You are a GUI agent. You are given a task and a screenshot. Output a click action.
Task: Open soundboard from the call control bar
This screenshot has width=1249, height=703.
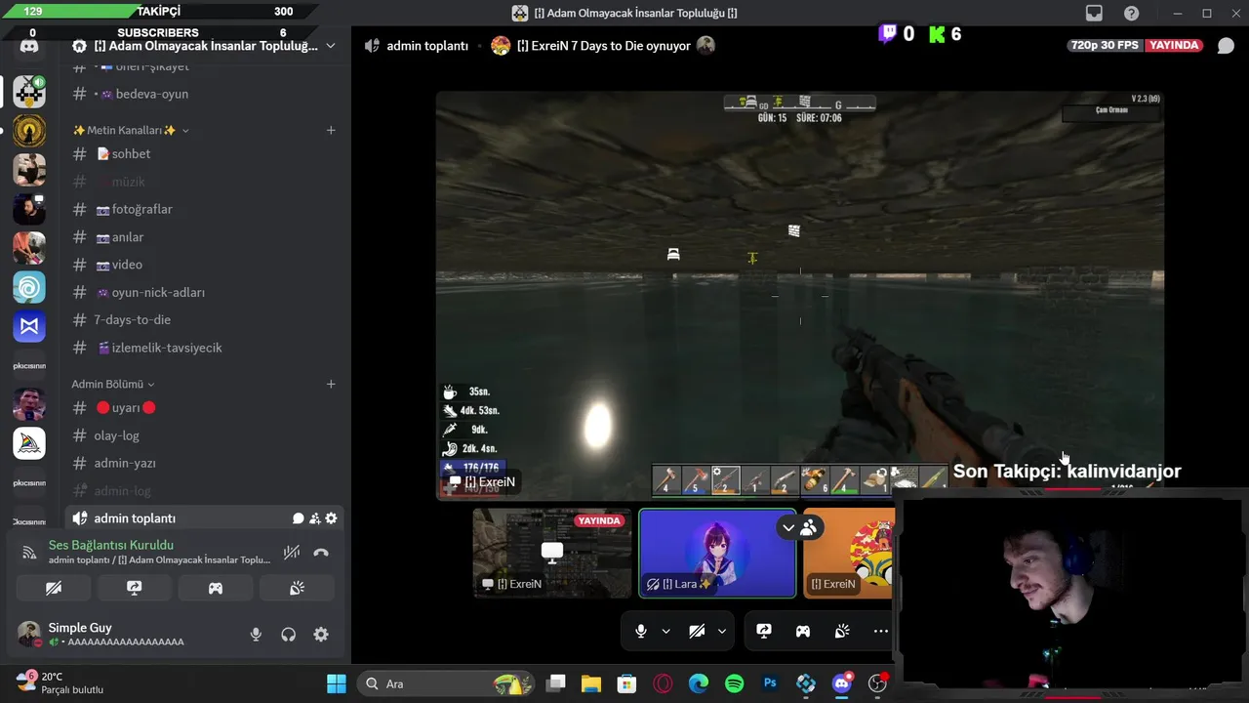pyautogui.click(x=842, y=632)
